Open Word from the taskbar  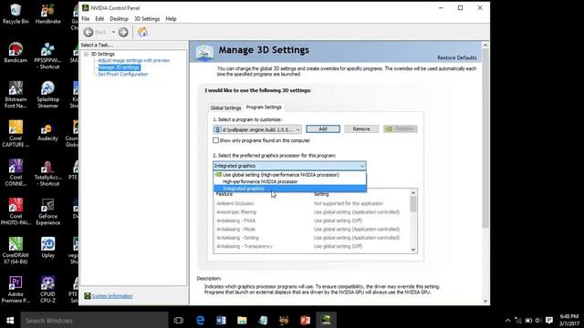click(221, 320)
